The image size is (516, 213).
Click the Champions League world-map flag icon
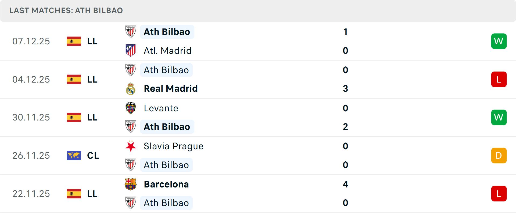tap(74, 155)
